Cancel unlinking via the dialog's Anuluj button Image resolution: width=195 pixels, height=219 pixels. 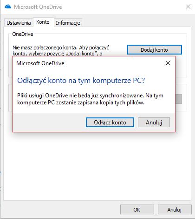coord(154,123)
